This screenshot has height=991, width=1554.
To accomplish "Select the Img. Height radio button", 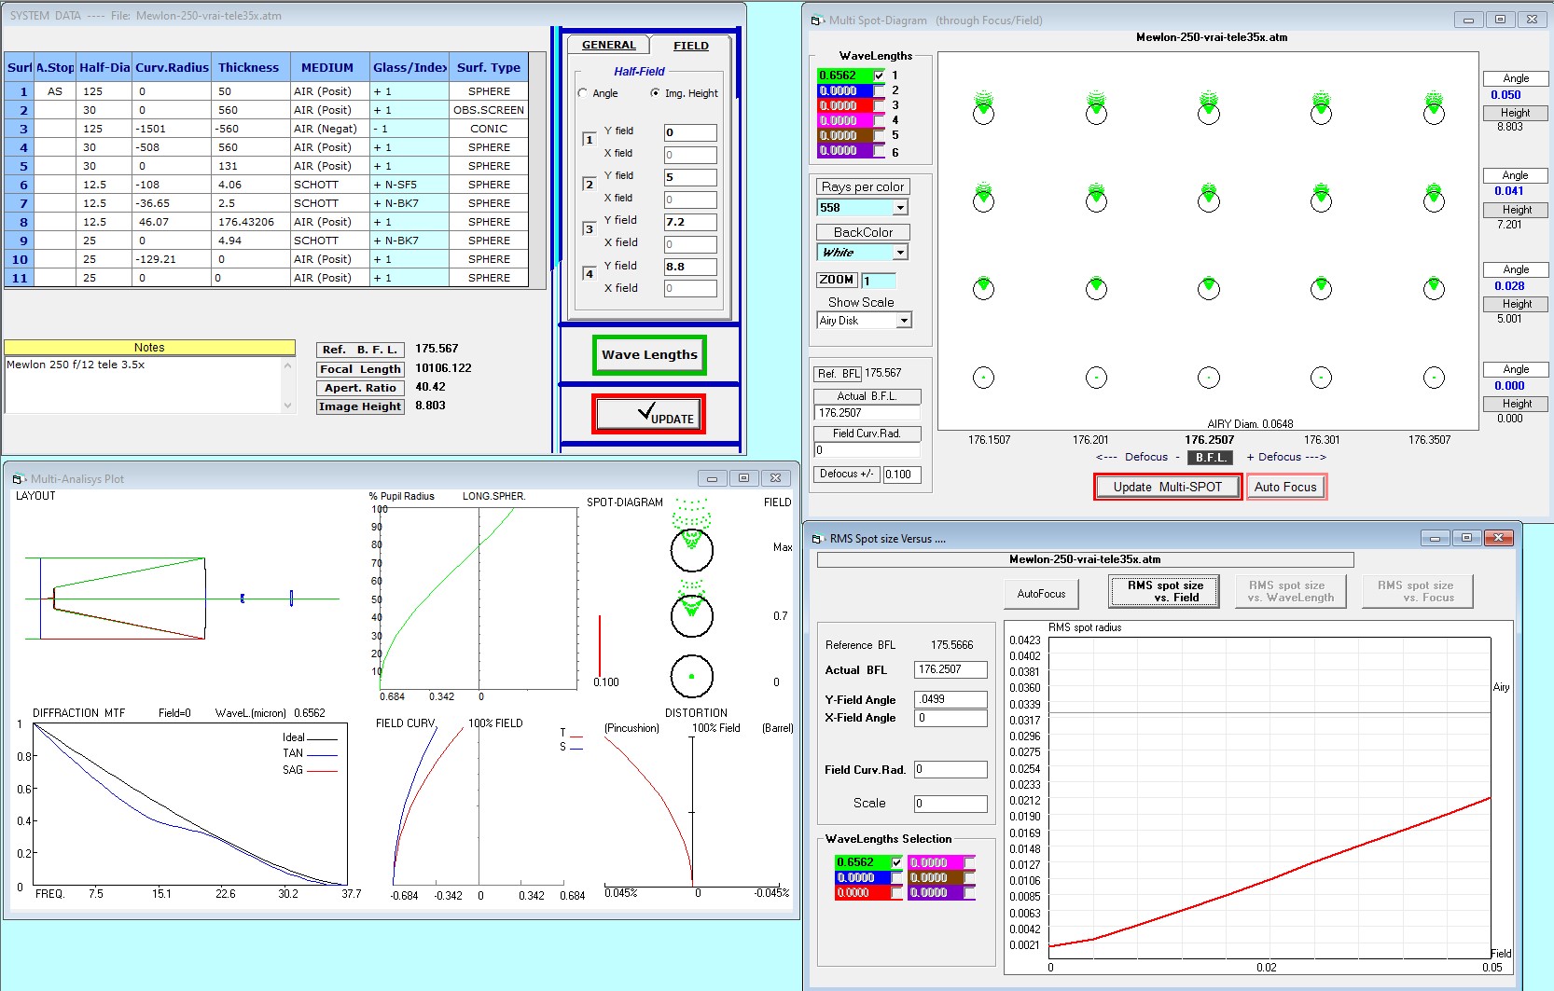I will 656,93.
